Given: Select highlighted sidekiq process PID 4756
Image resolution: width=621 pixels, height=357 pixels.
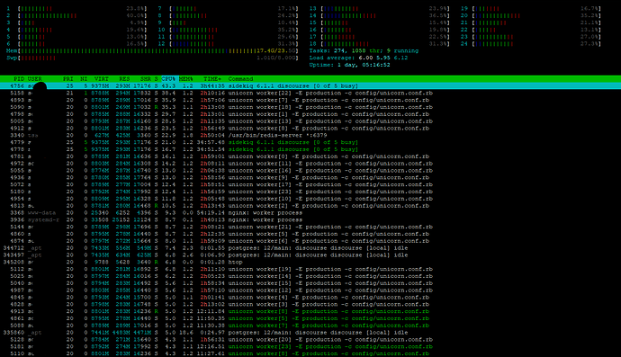Looking at the screenshot, I should (310, 86).
